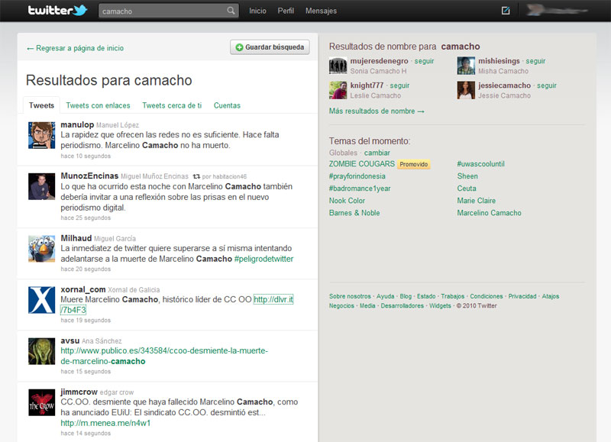Expand Más resultados de nombre

[377, 111]
